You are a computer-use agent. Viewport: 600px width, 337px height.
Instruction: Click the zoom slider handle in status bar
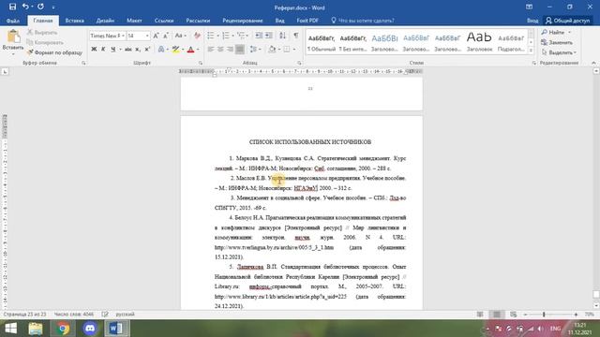[x=544, y=315]
